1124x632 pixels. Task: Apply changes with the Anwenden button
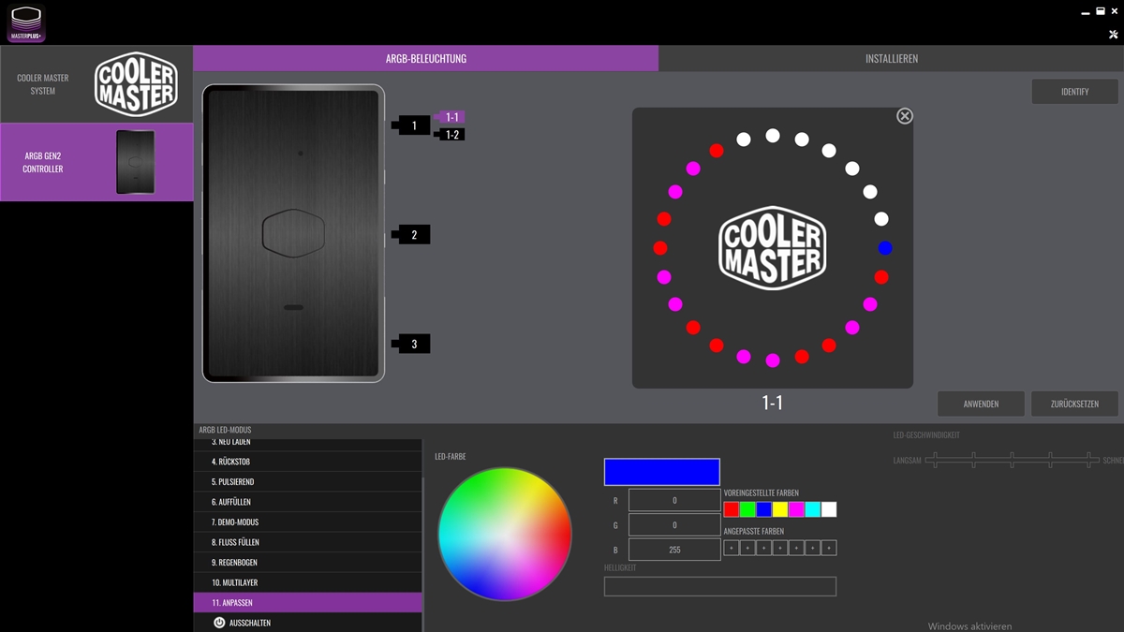pyautogui.click(x=981, y=404)
